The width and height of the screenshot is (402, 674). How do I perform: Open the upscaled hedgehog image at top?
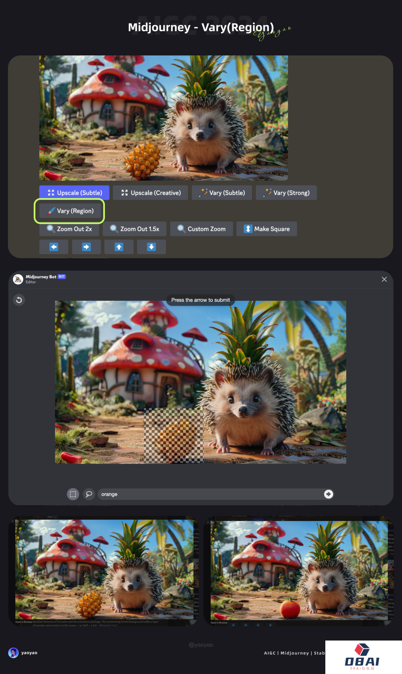coord(163,118)
